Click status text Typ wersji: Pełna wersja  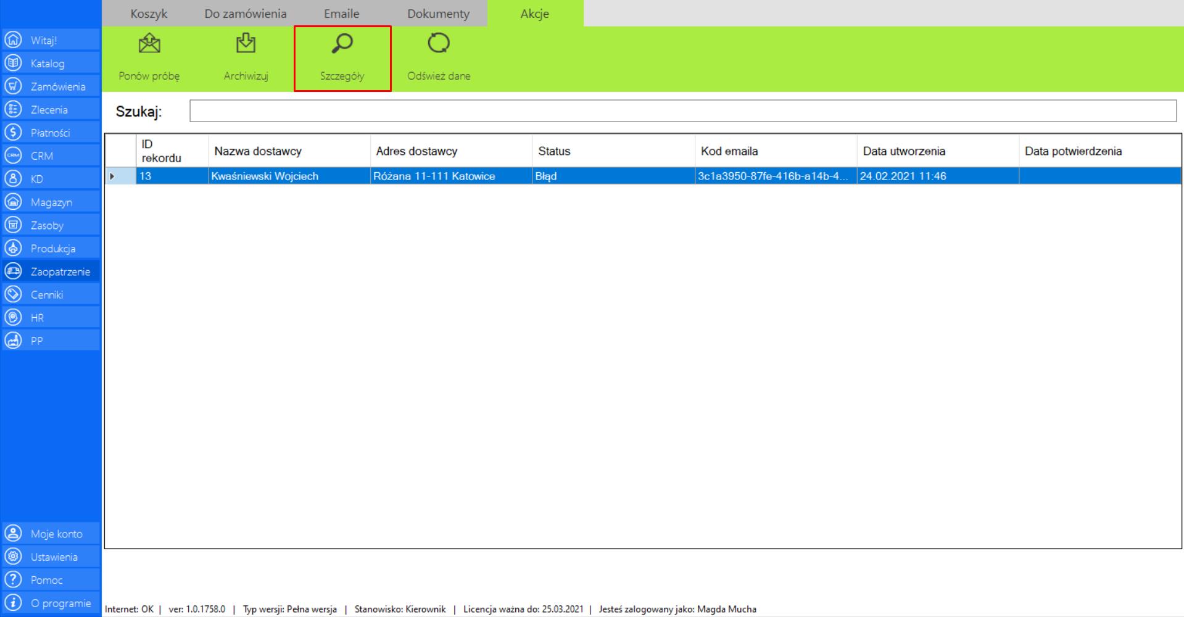[290, 609]
